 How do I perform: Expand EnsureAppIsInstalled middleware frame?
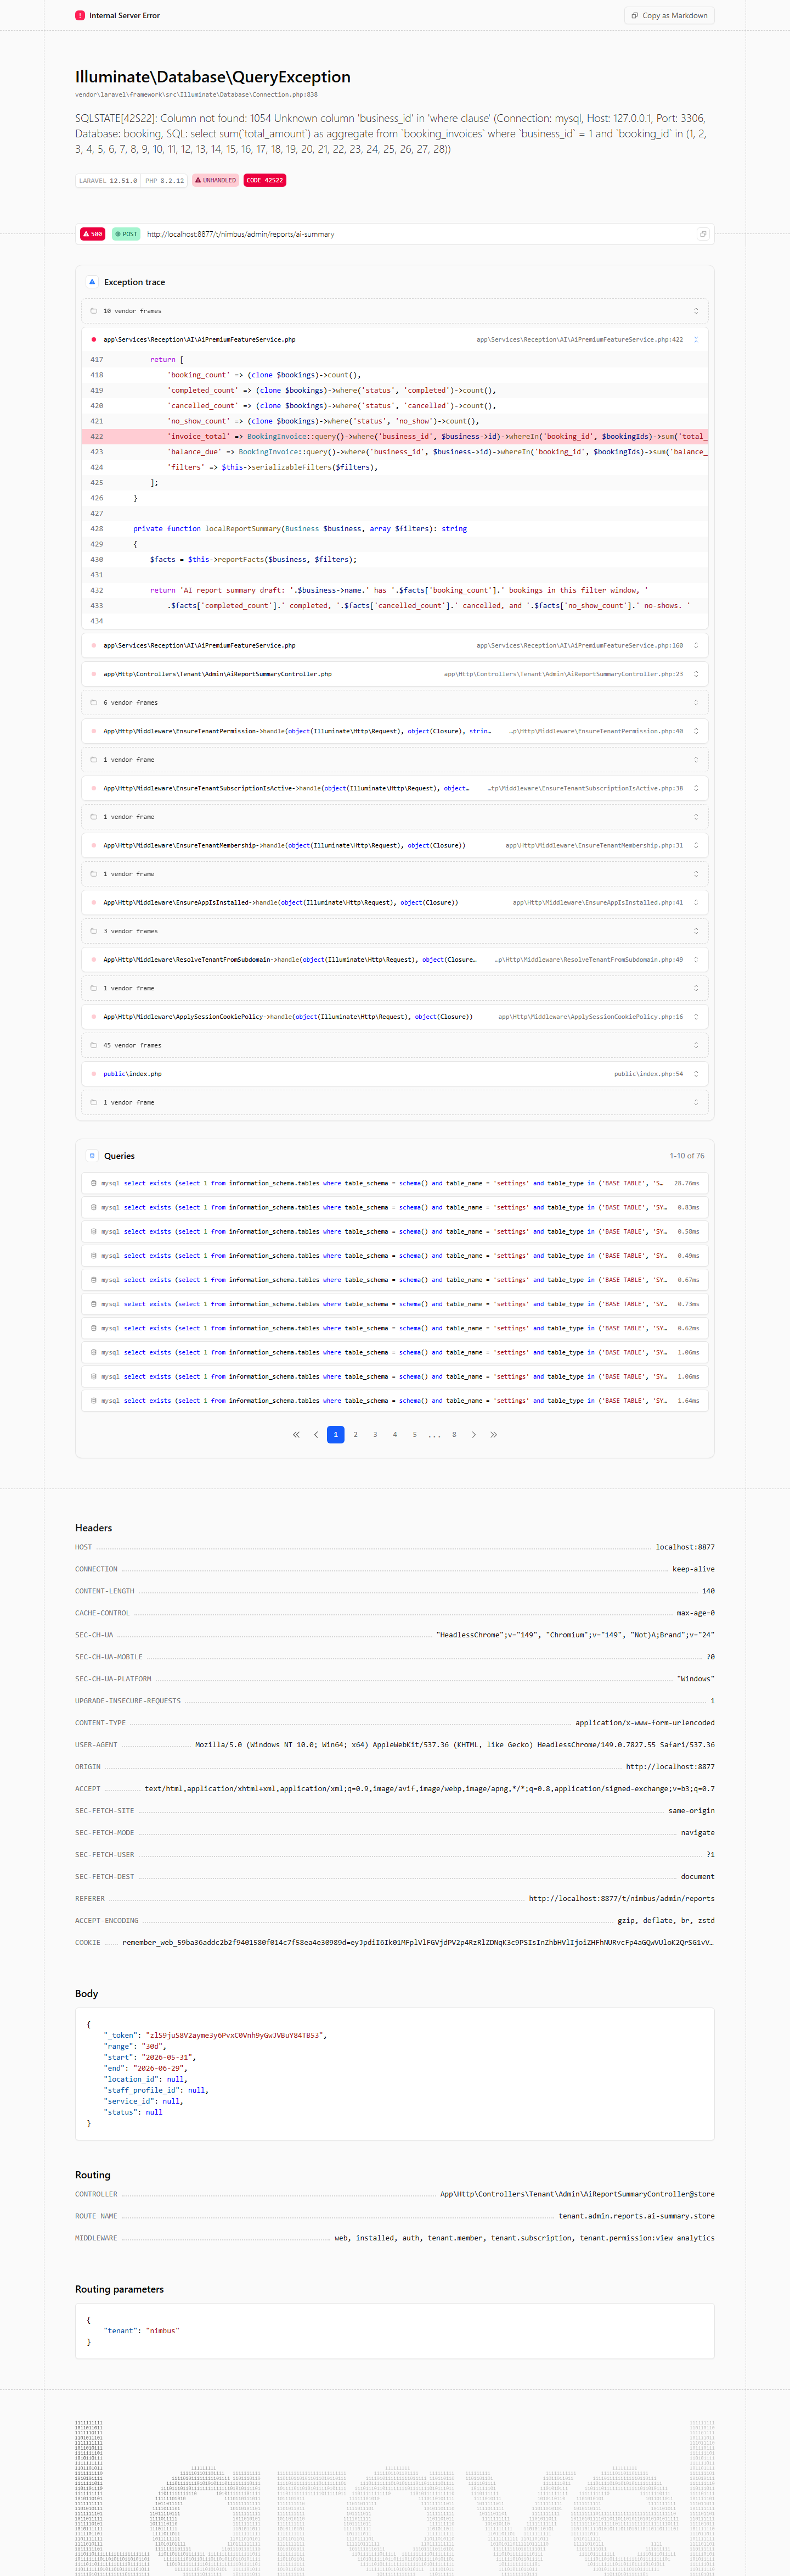tap(696, 902)
